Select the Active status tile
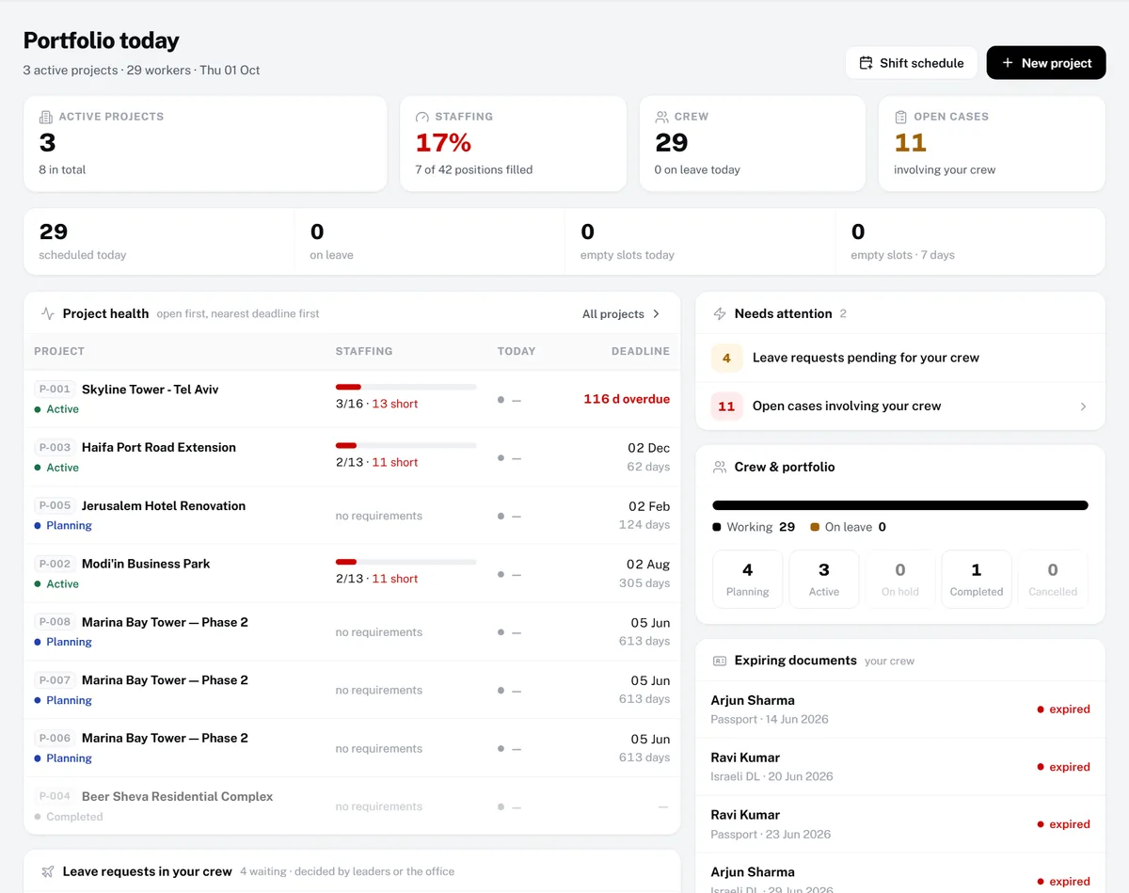The width and height of the screenshot is (1129, 893). pos(824,580)
